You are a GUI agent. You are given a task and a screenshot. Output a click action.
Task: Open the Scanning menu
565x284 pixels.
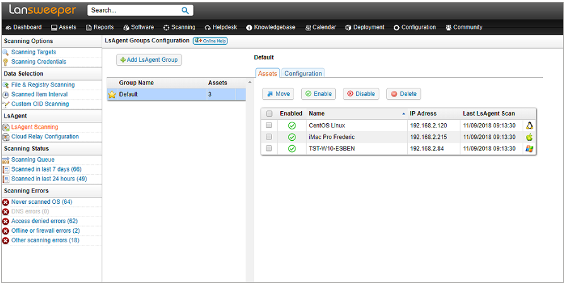coord(179,27)
